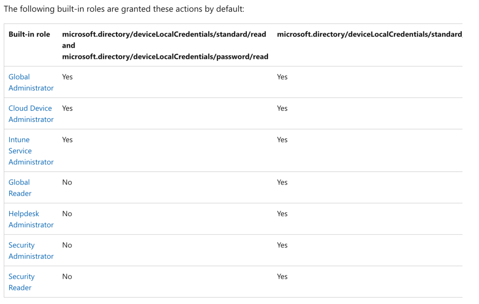Viewport: 479px width, 304px height.
Task: Click the first-column Yes for Global Administrator
Action: [67, 77]
